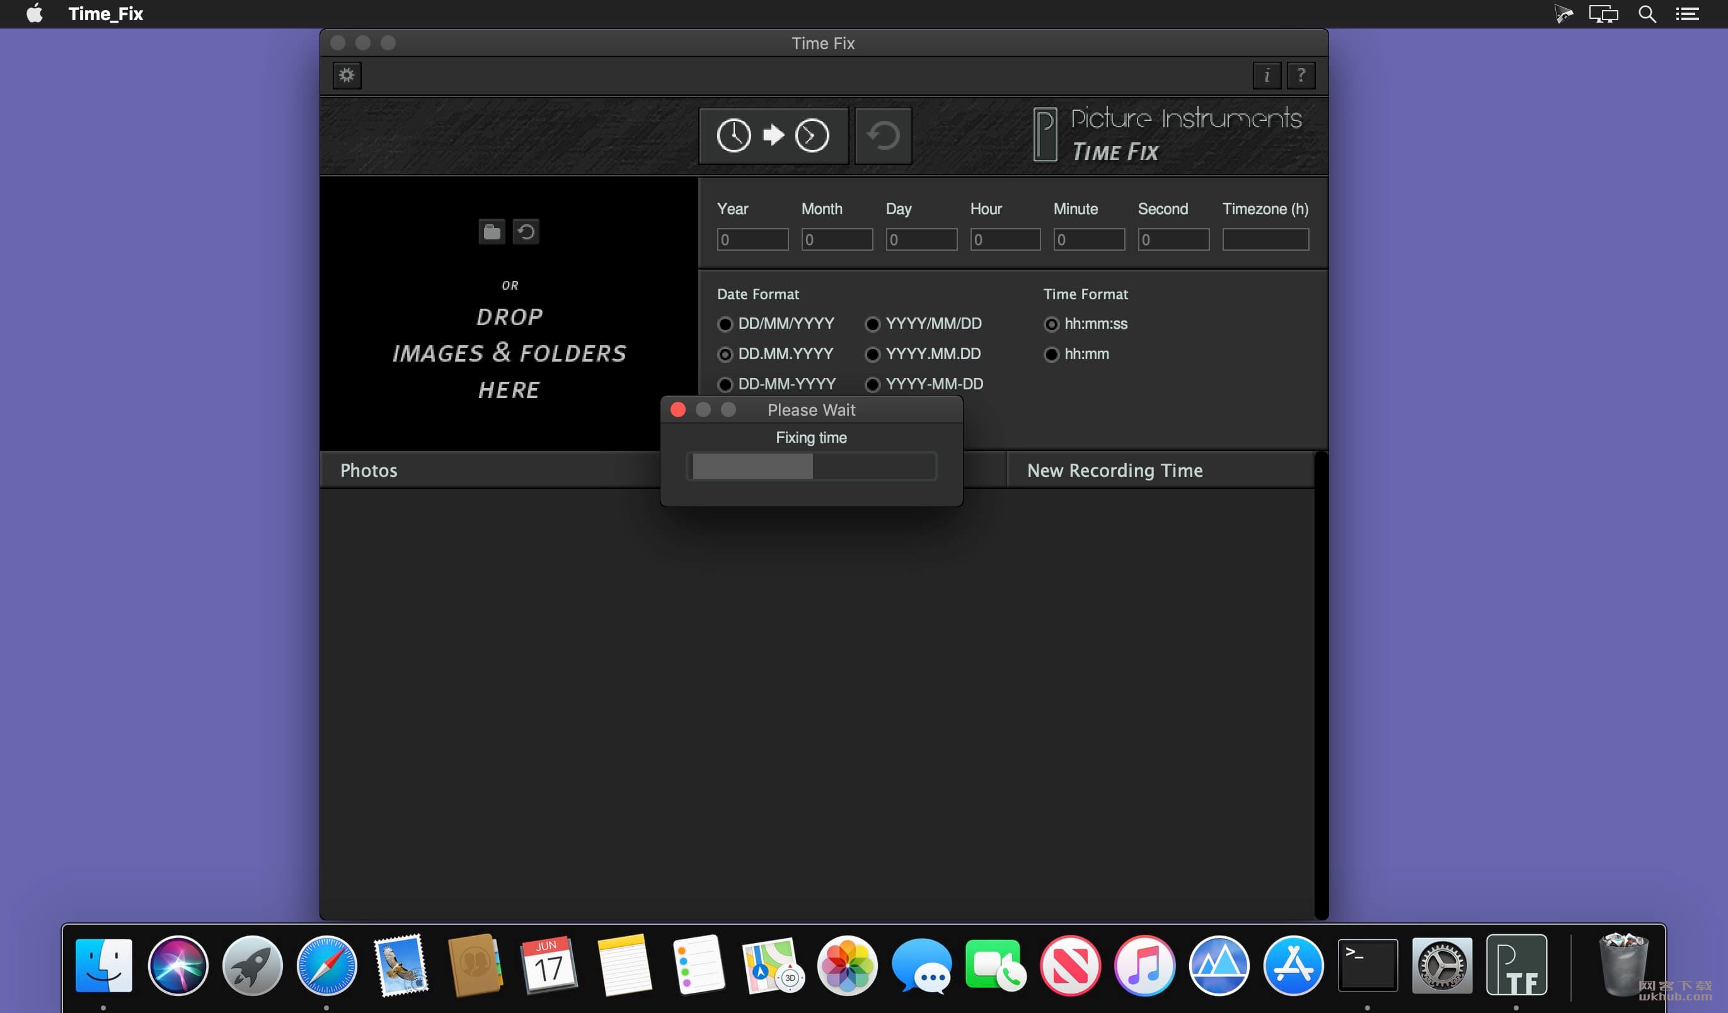Click the Hour input field
The image size is (1728, 1013).
pos(1005,239)
